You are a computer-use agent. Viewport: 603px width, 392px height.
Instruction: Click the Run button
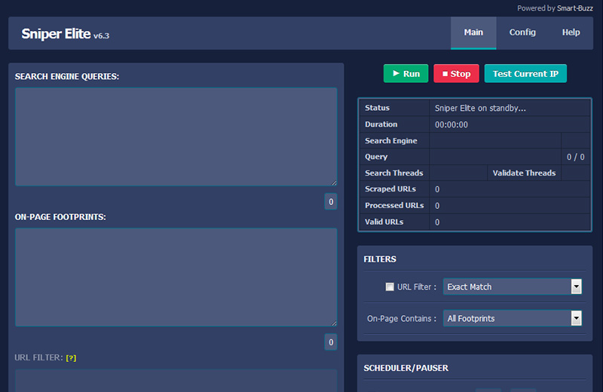[x=406, y=73]
